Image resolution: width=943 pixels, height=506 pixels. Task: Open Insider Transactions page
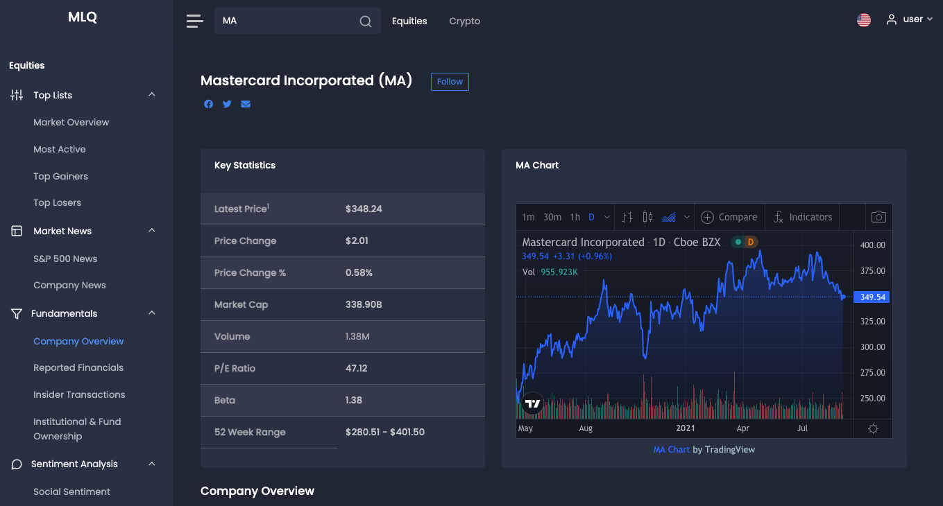pos(79,394)
